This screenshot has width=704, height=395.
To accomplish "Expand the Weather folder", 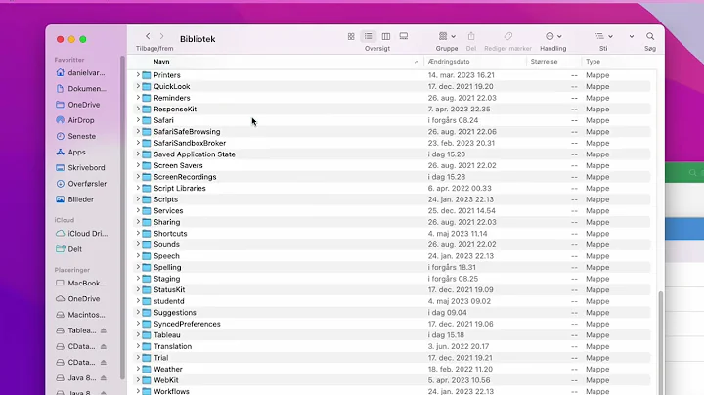I will [x=138, y=369].
